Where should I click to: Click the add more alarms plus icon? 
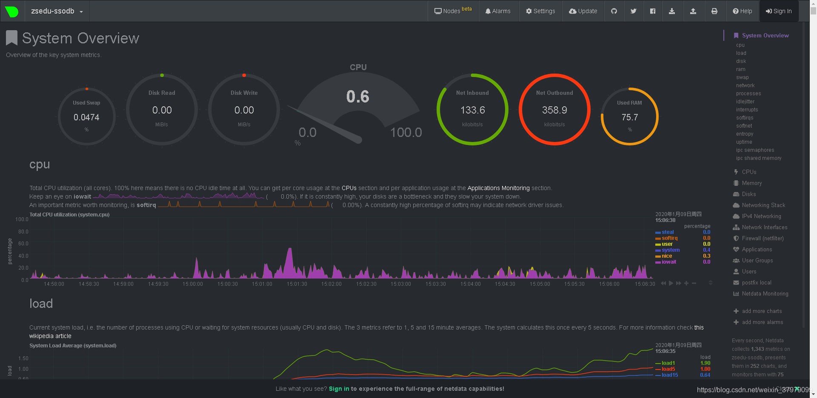point(736,322)
